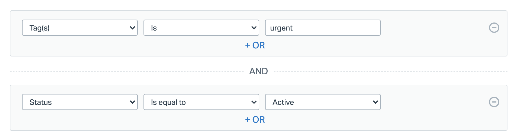Screen dimensions: 517x140
Task: Open the Tag(s) field dropdown
Action: pos(80,28)
